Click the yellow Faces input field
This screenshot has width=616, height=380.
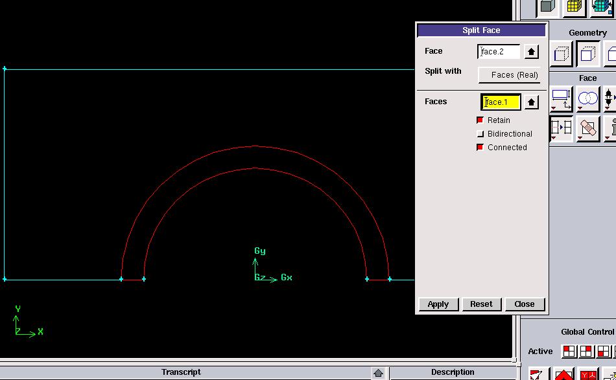501,102
